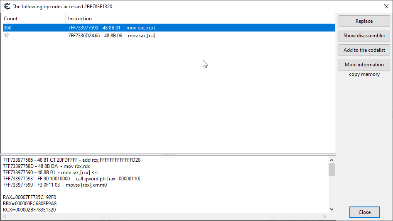Screen dimensions: 393x221
Task: Click the Cheat Engine icon in title bar
Action: pyautogui.click(x=7, y=6)
